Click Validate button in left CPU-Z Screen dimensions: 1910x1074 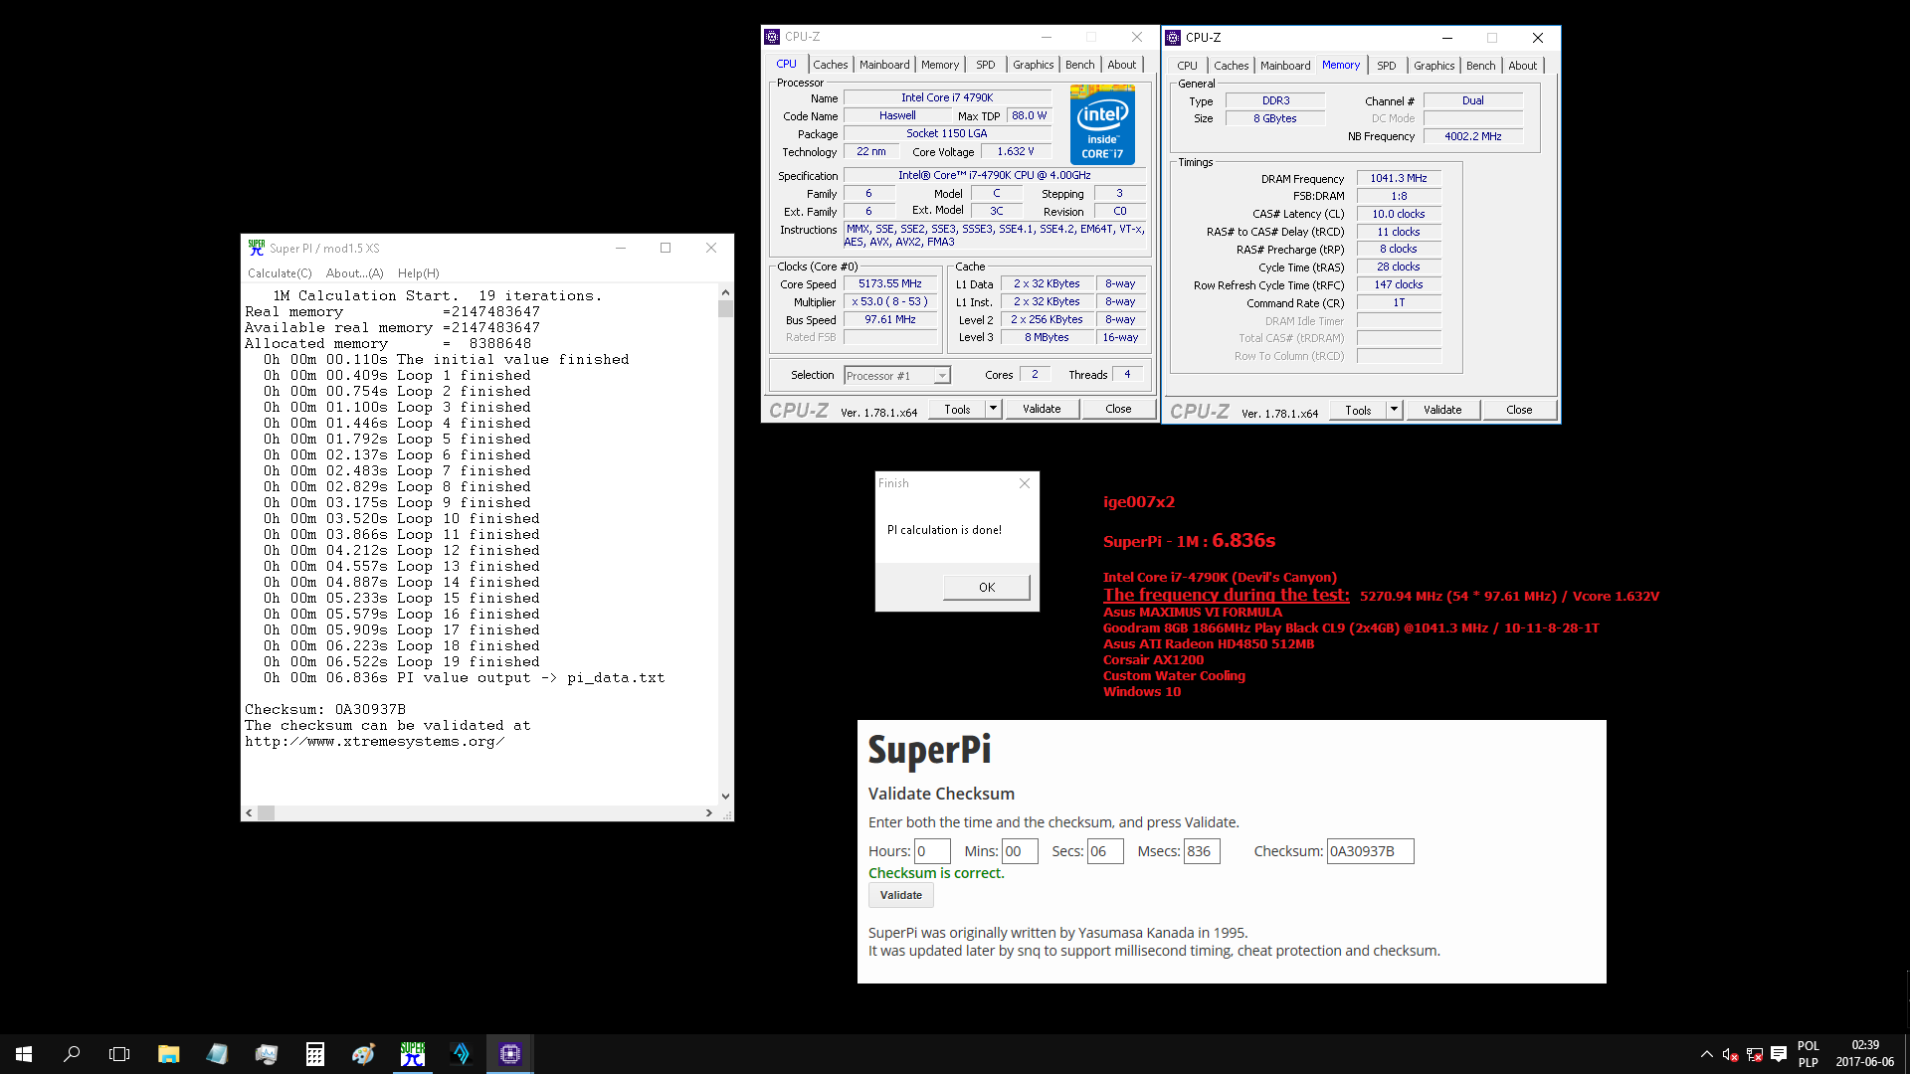click(1042, 409)
